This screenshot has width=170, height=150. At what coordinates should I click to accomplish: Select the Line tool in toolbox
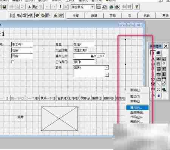(159, 84)
